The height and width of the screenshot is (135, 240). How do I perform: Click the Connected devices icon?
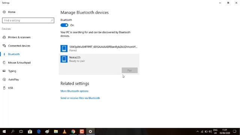point(4,46)
